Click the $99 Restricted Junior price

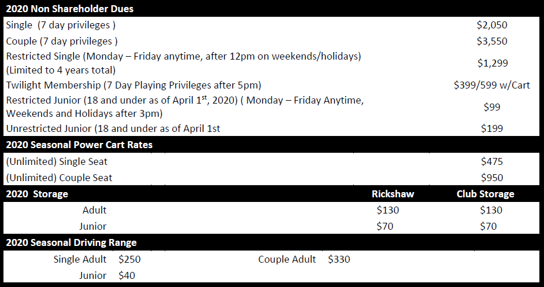pos(492,107)
